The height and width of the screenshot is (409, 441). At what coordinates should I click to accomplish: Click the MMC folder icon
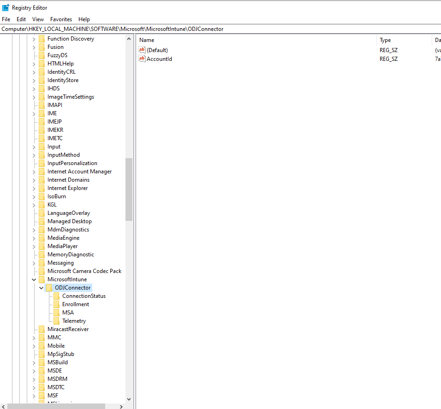coord(42,338)
